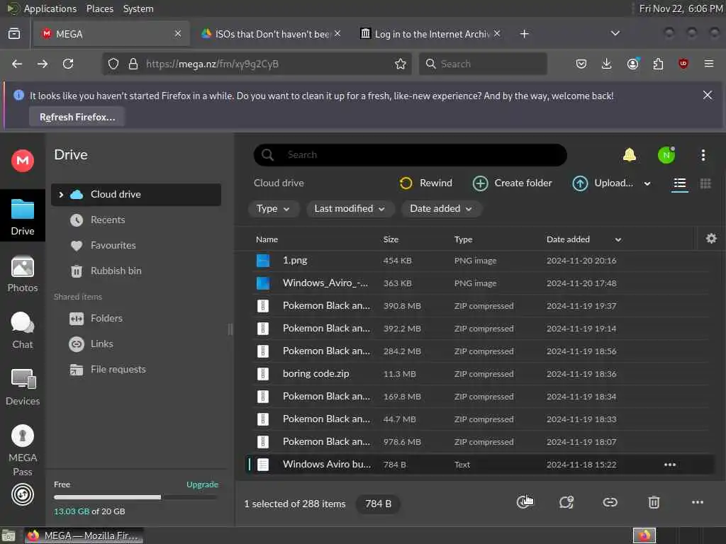Expand the Upload dropdown arrow
Image resolution: width=726 pixels, height=544 pixels.
point(647,183)
